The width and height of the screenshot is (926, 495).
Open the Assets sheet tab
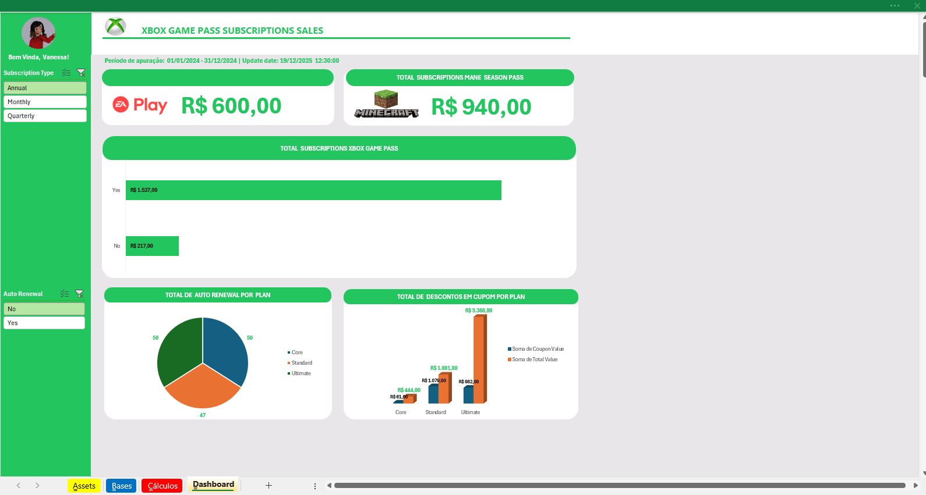point(84,486)
